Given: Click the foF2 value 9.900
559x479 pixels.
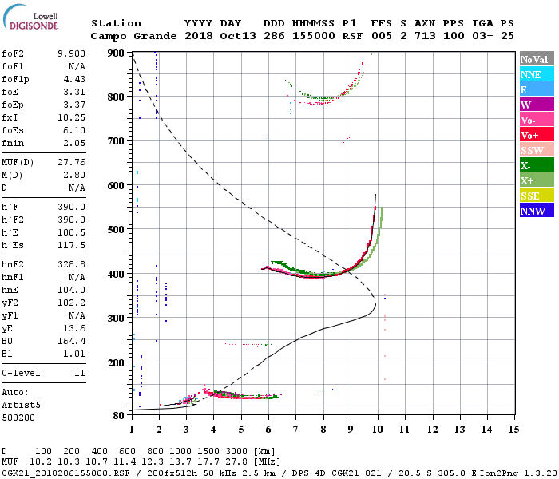Looking at the screenshot, I should tap(71, 53).
